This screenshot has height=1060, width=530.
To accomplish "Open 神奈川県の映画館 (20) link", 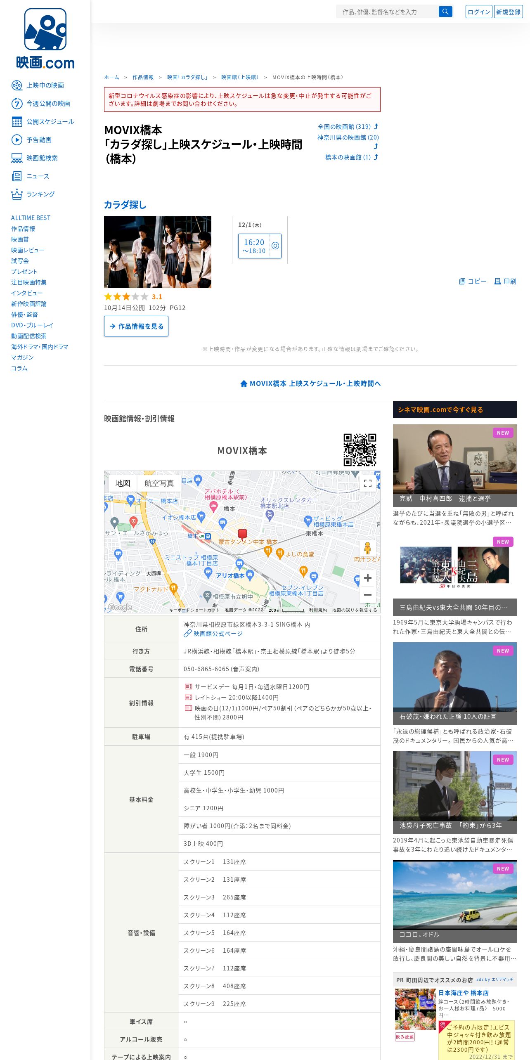I will 348,137.
